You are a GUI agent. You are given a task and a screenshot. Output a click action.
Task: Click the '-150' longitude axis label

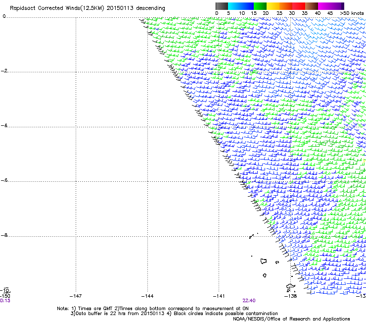5,296
